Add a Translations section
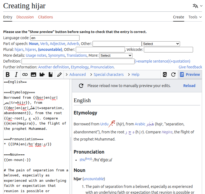The image size is (205, 194). [77, 55]
